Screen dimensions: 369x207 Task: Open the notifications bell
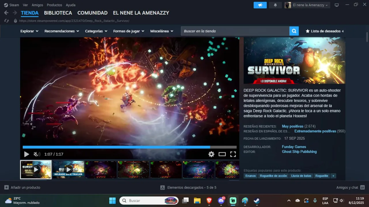(x=275, y=5)
